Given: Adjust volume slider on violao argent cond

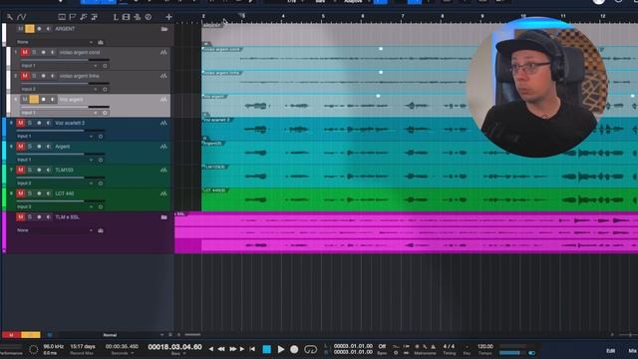Looking at the screenshot, I should coord(65,60).
